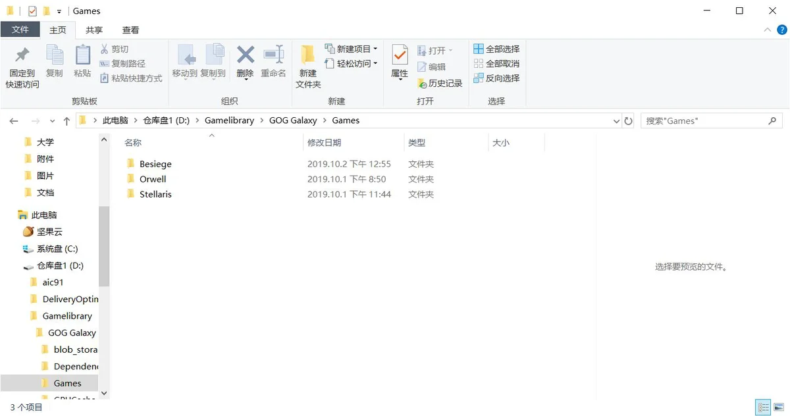Create a folder with 新建文件夹
The width and height of the screenshot is (790, 416).
[x=308, y=67]
